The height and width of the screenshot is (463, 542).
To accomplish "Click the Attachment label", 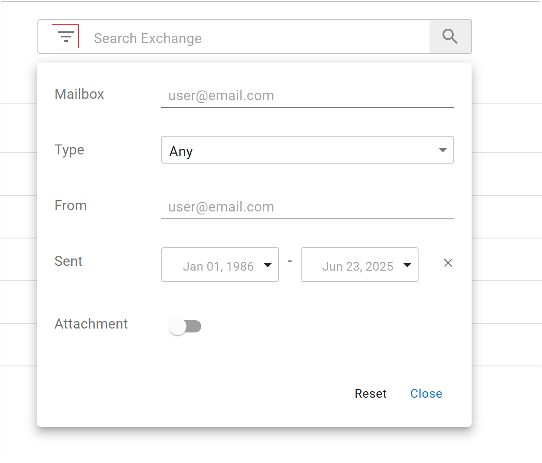I will [91, 324].
